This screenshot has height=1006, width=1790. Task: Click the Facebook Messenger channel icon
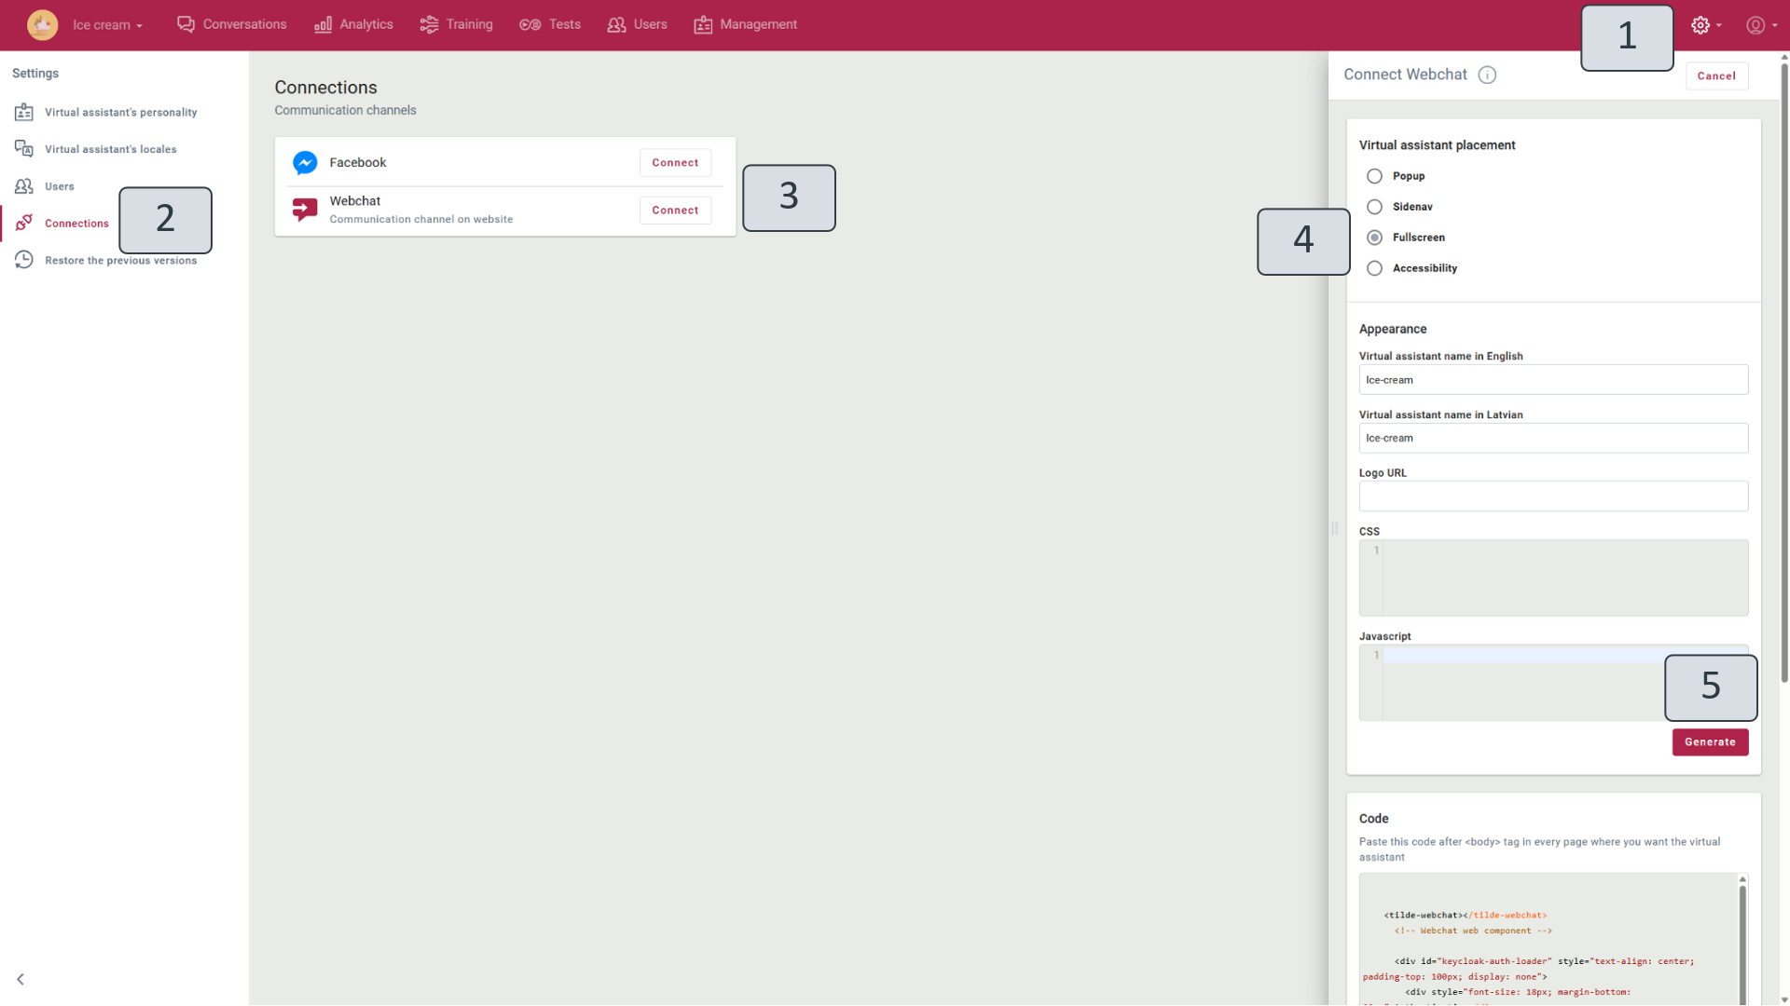pos(305,162)
